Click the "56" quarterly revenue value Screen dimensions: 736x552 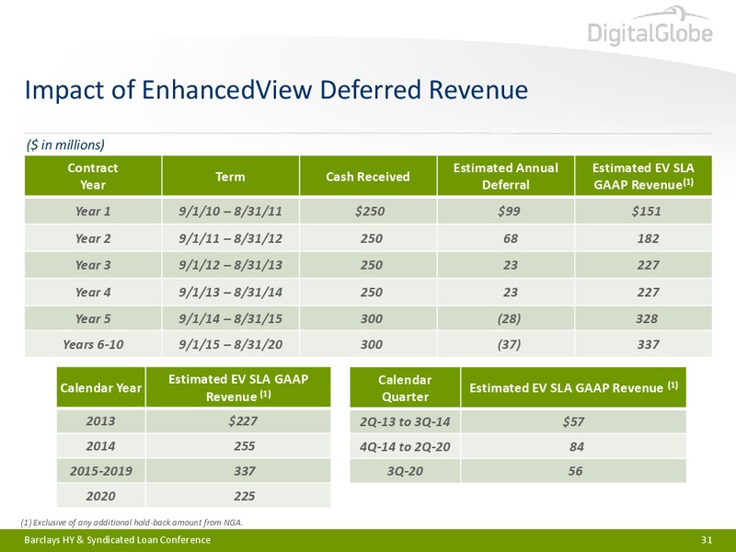click(576, 471)
